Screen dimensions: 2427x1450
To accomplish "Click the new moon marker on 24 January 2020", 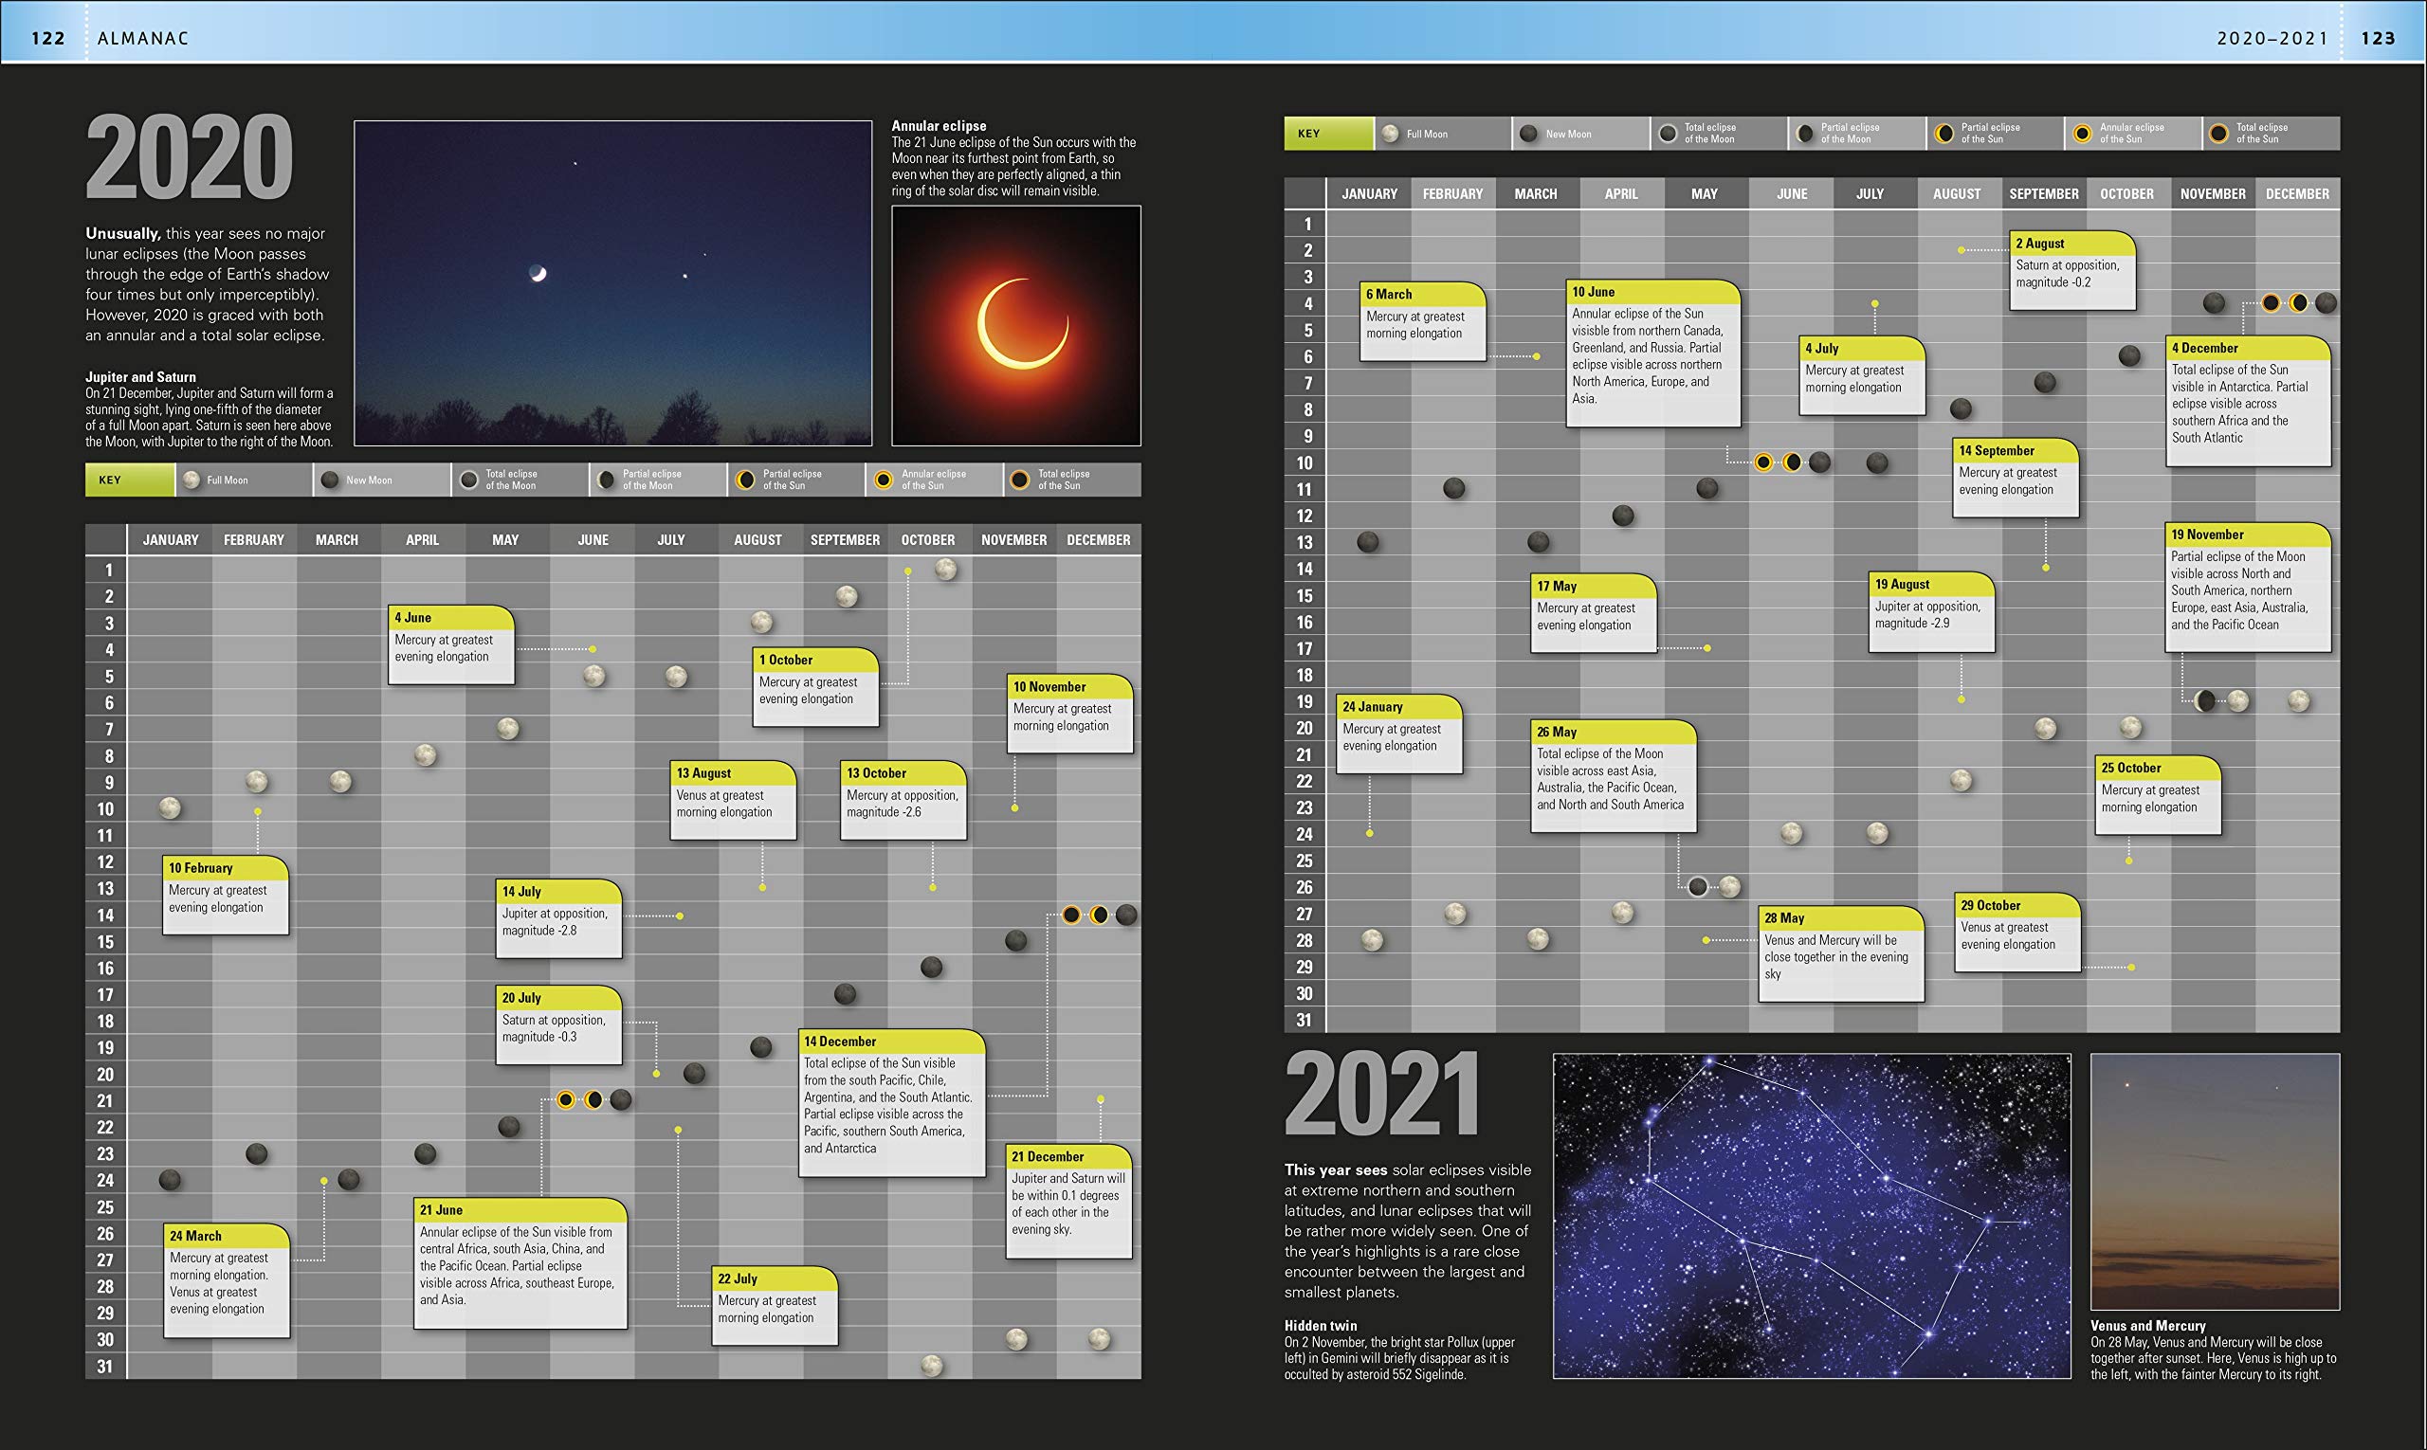I will click(x=170, y=1180).
